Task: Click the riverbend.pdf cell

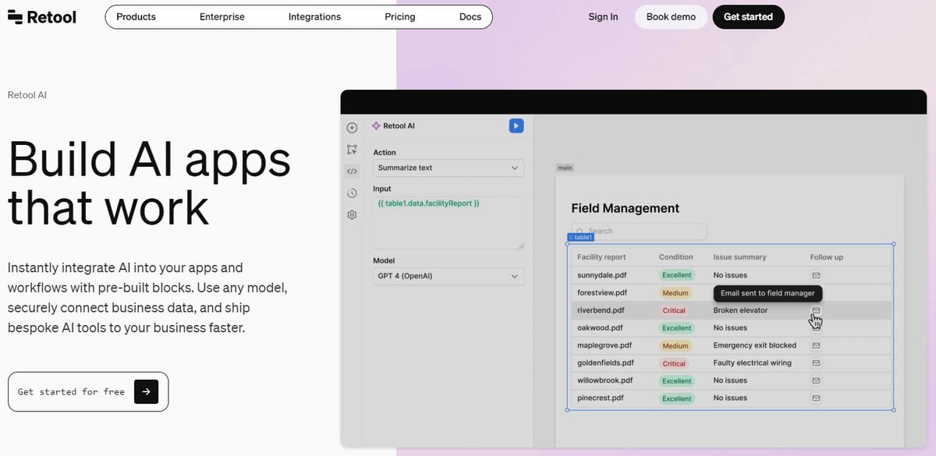Action: pos(601,310)
